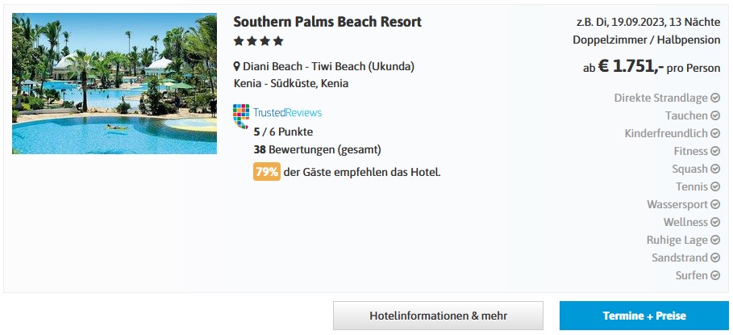733x335 pixels.
Task: Click checkmark icon next to Tauchen
Action: 715,115
